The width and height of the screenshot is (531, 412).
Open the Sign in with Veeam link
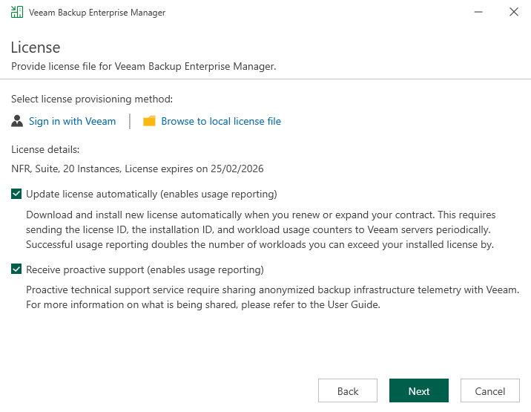point(72,121)
